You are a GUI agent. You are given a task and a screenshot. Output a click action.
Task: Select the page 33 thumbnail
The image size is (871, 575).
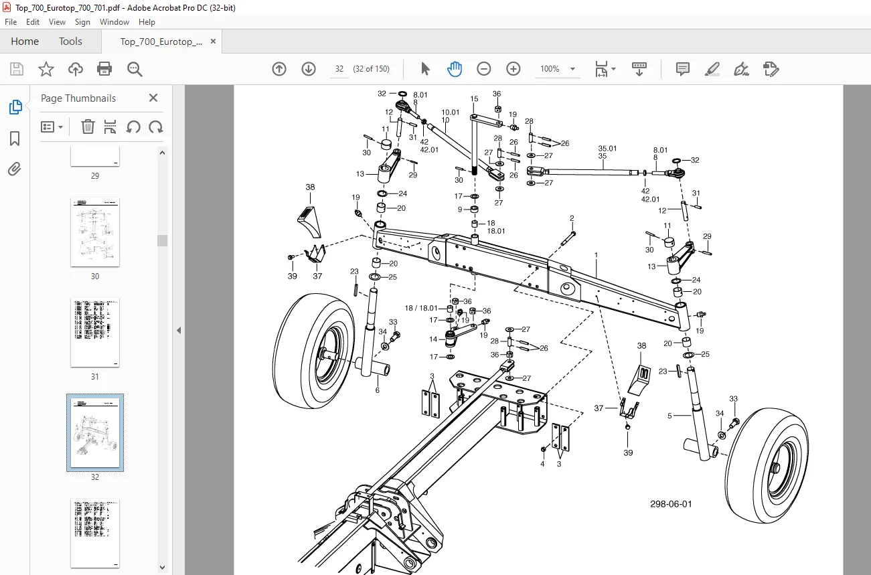tap(95, 533)
